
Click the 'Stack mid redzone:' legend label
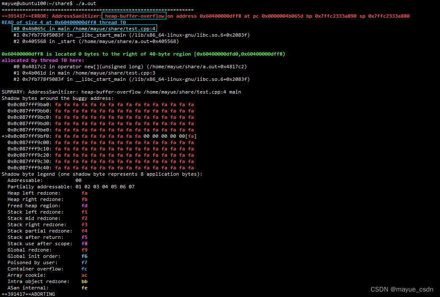pos(34,218)
